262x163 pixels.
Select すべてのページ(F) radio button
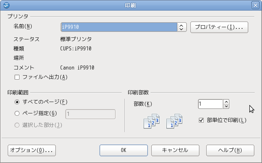click(x=17, y=102)
